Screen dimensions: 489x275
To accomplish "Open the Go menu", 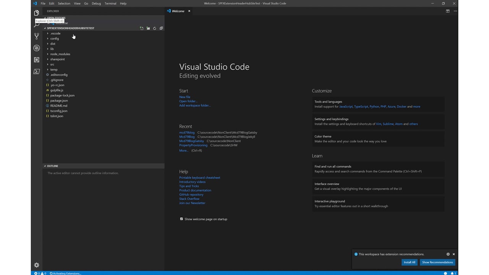I will pyautogui.click(x=86, y=3).
